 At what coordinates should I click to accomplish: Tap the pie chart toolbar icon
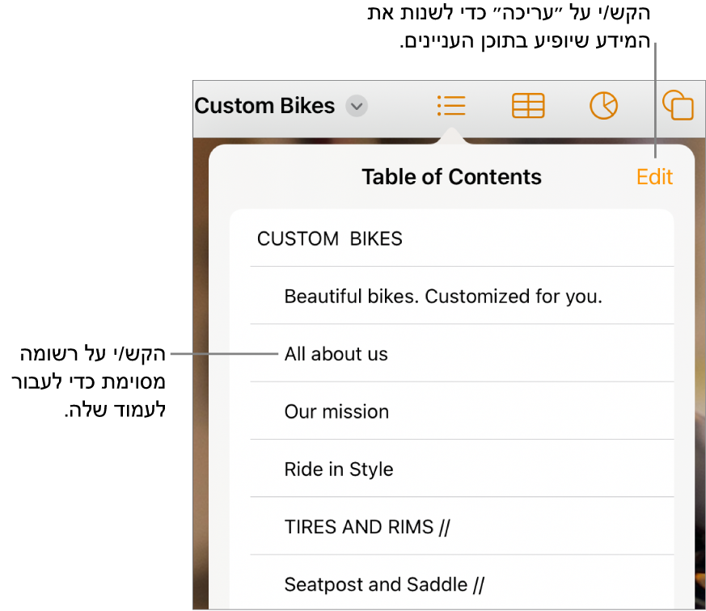click(x=603, y=106)
